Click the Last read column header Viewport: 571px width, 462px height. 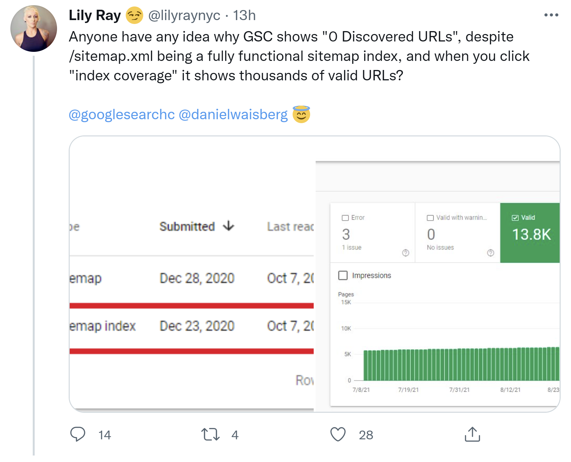[x=288, y=226]
